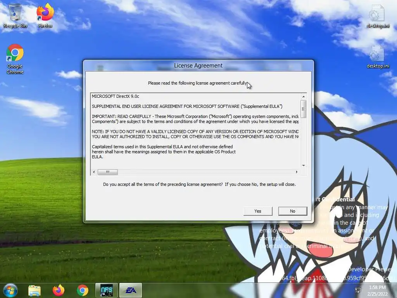
Task: Switch to the NFS taskbar window
Action: tap(106, 290)
